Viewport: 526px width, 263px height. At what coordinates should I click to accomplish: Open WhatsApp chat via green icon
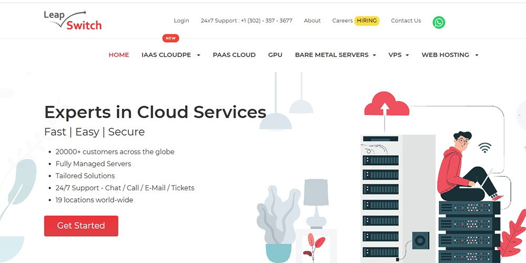pyautogui.click(x=439, y=23)
